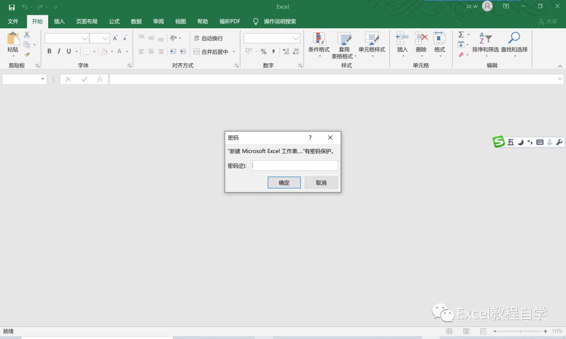Click the password (密码) input field
The height and width of the screenshot is (339, 566).
(294, 166)
